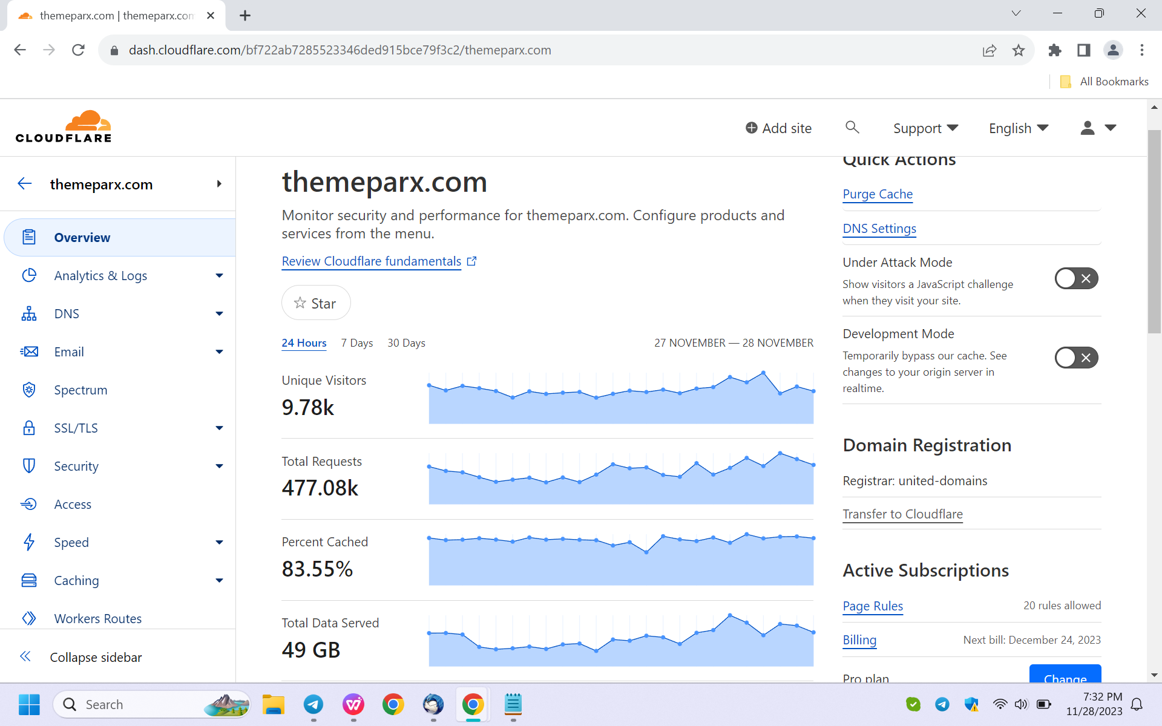Click the Speed sidebar icon
The image size is (1162, 726).
28,542
